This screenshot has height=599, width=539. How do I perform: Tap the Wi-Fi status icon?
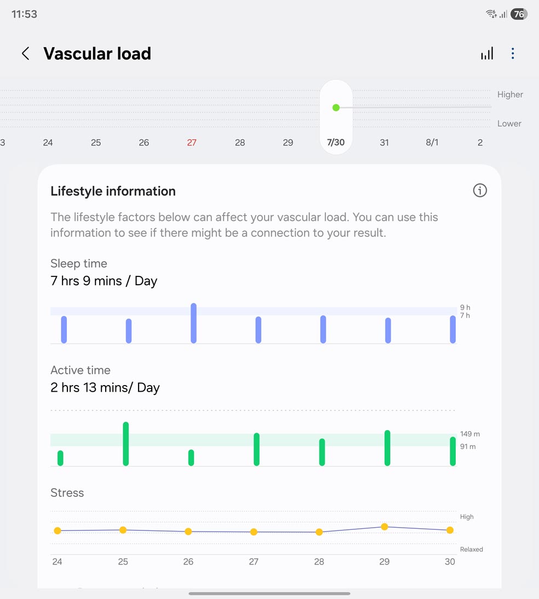click(491, 14)
